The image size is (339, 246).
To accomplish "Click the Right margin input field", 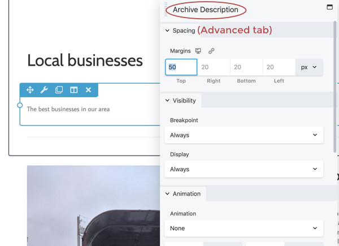I will click(x=214, y=67).
